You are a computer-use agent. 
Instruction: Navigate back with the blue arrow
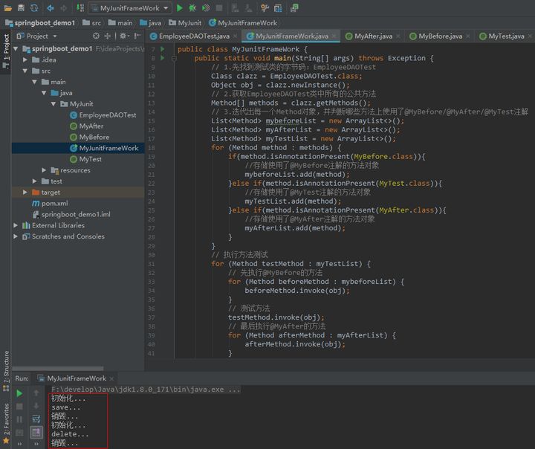51,7
